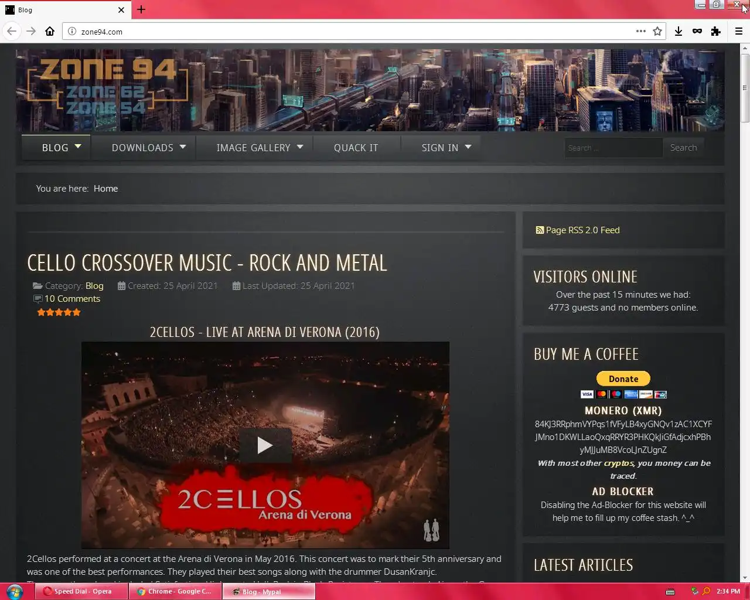Click the Zone 94 site logo
750x600 pixels.
[108, 86]
